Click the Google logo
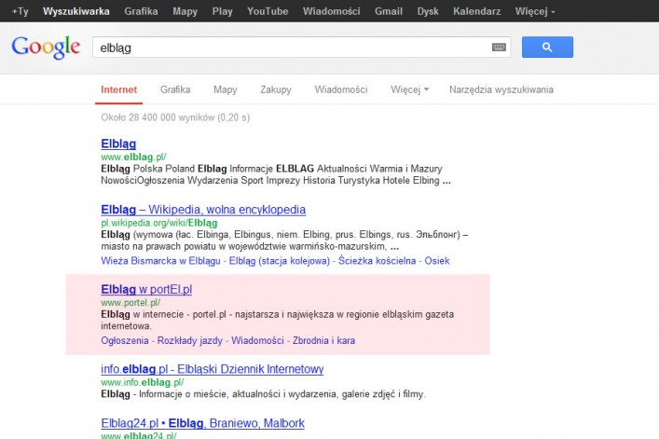The width and height of the screenshot is (659, 439). tap(46, 47)
